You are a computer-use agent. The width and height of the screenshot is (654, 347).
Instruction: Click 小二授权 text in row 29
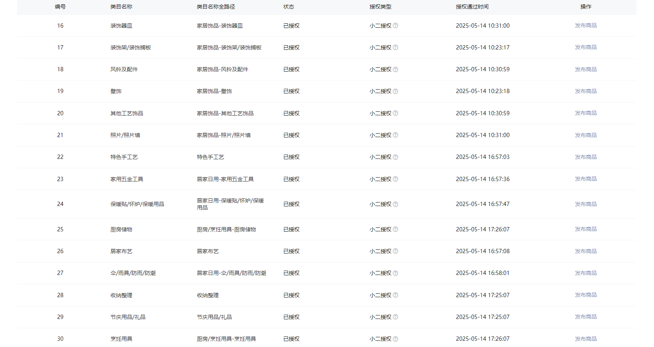point(380,317)
